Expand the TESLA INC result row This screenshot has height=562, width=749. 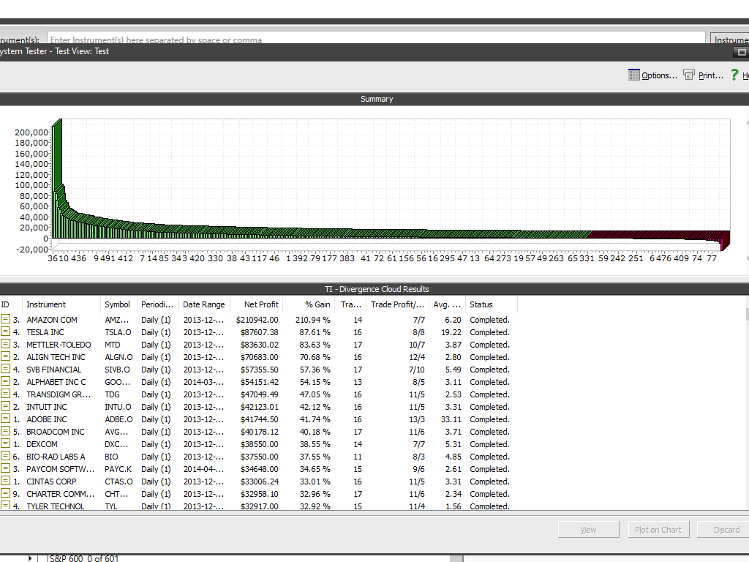click(7, 332)
